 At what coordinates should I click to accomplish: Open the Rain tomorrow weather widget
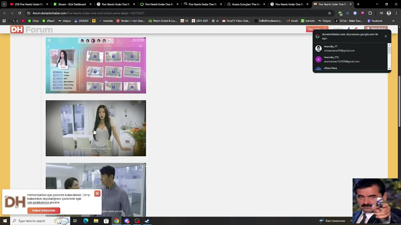[x=332, y=221]
